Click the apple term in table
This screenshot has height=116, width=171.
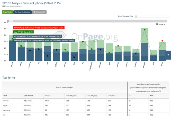pos(5,105)
